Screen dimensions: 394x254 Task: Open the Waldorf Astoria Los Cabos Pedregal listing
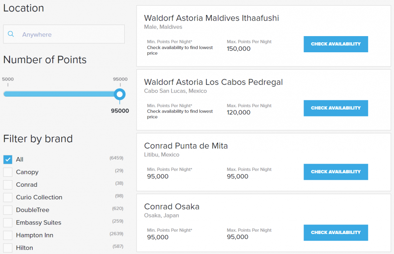click(x=213, y=82)
